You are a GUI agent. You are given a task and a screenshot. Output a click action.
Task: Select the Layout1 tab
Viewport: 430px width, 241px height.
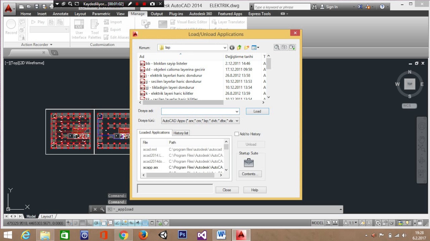click(x=47, y=217)
